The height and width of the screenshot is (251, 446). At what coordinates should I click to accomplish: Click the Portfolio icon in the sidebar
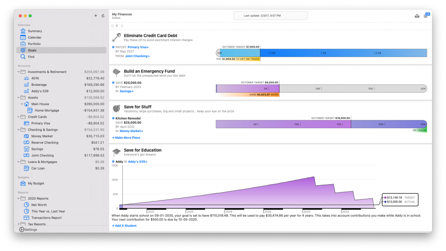coord(23,44)
